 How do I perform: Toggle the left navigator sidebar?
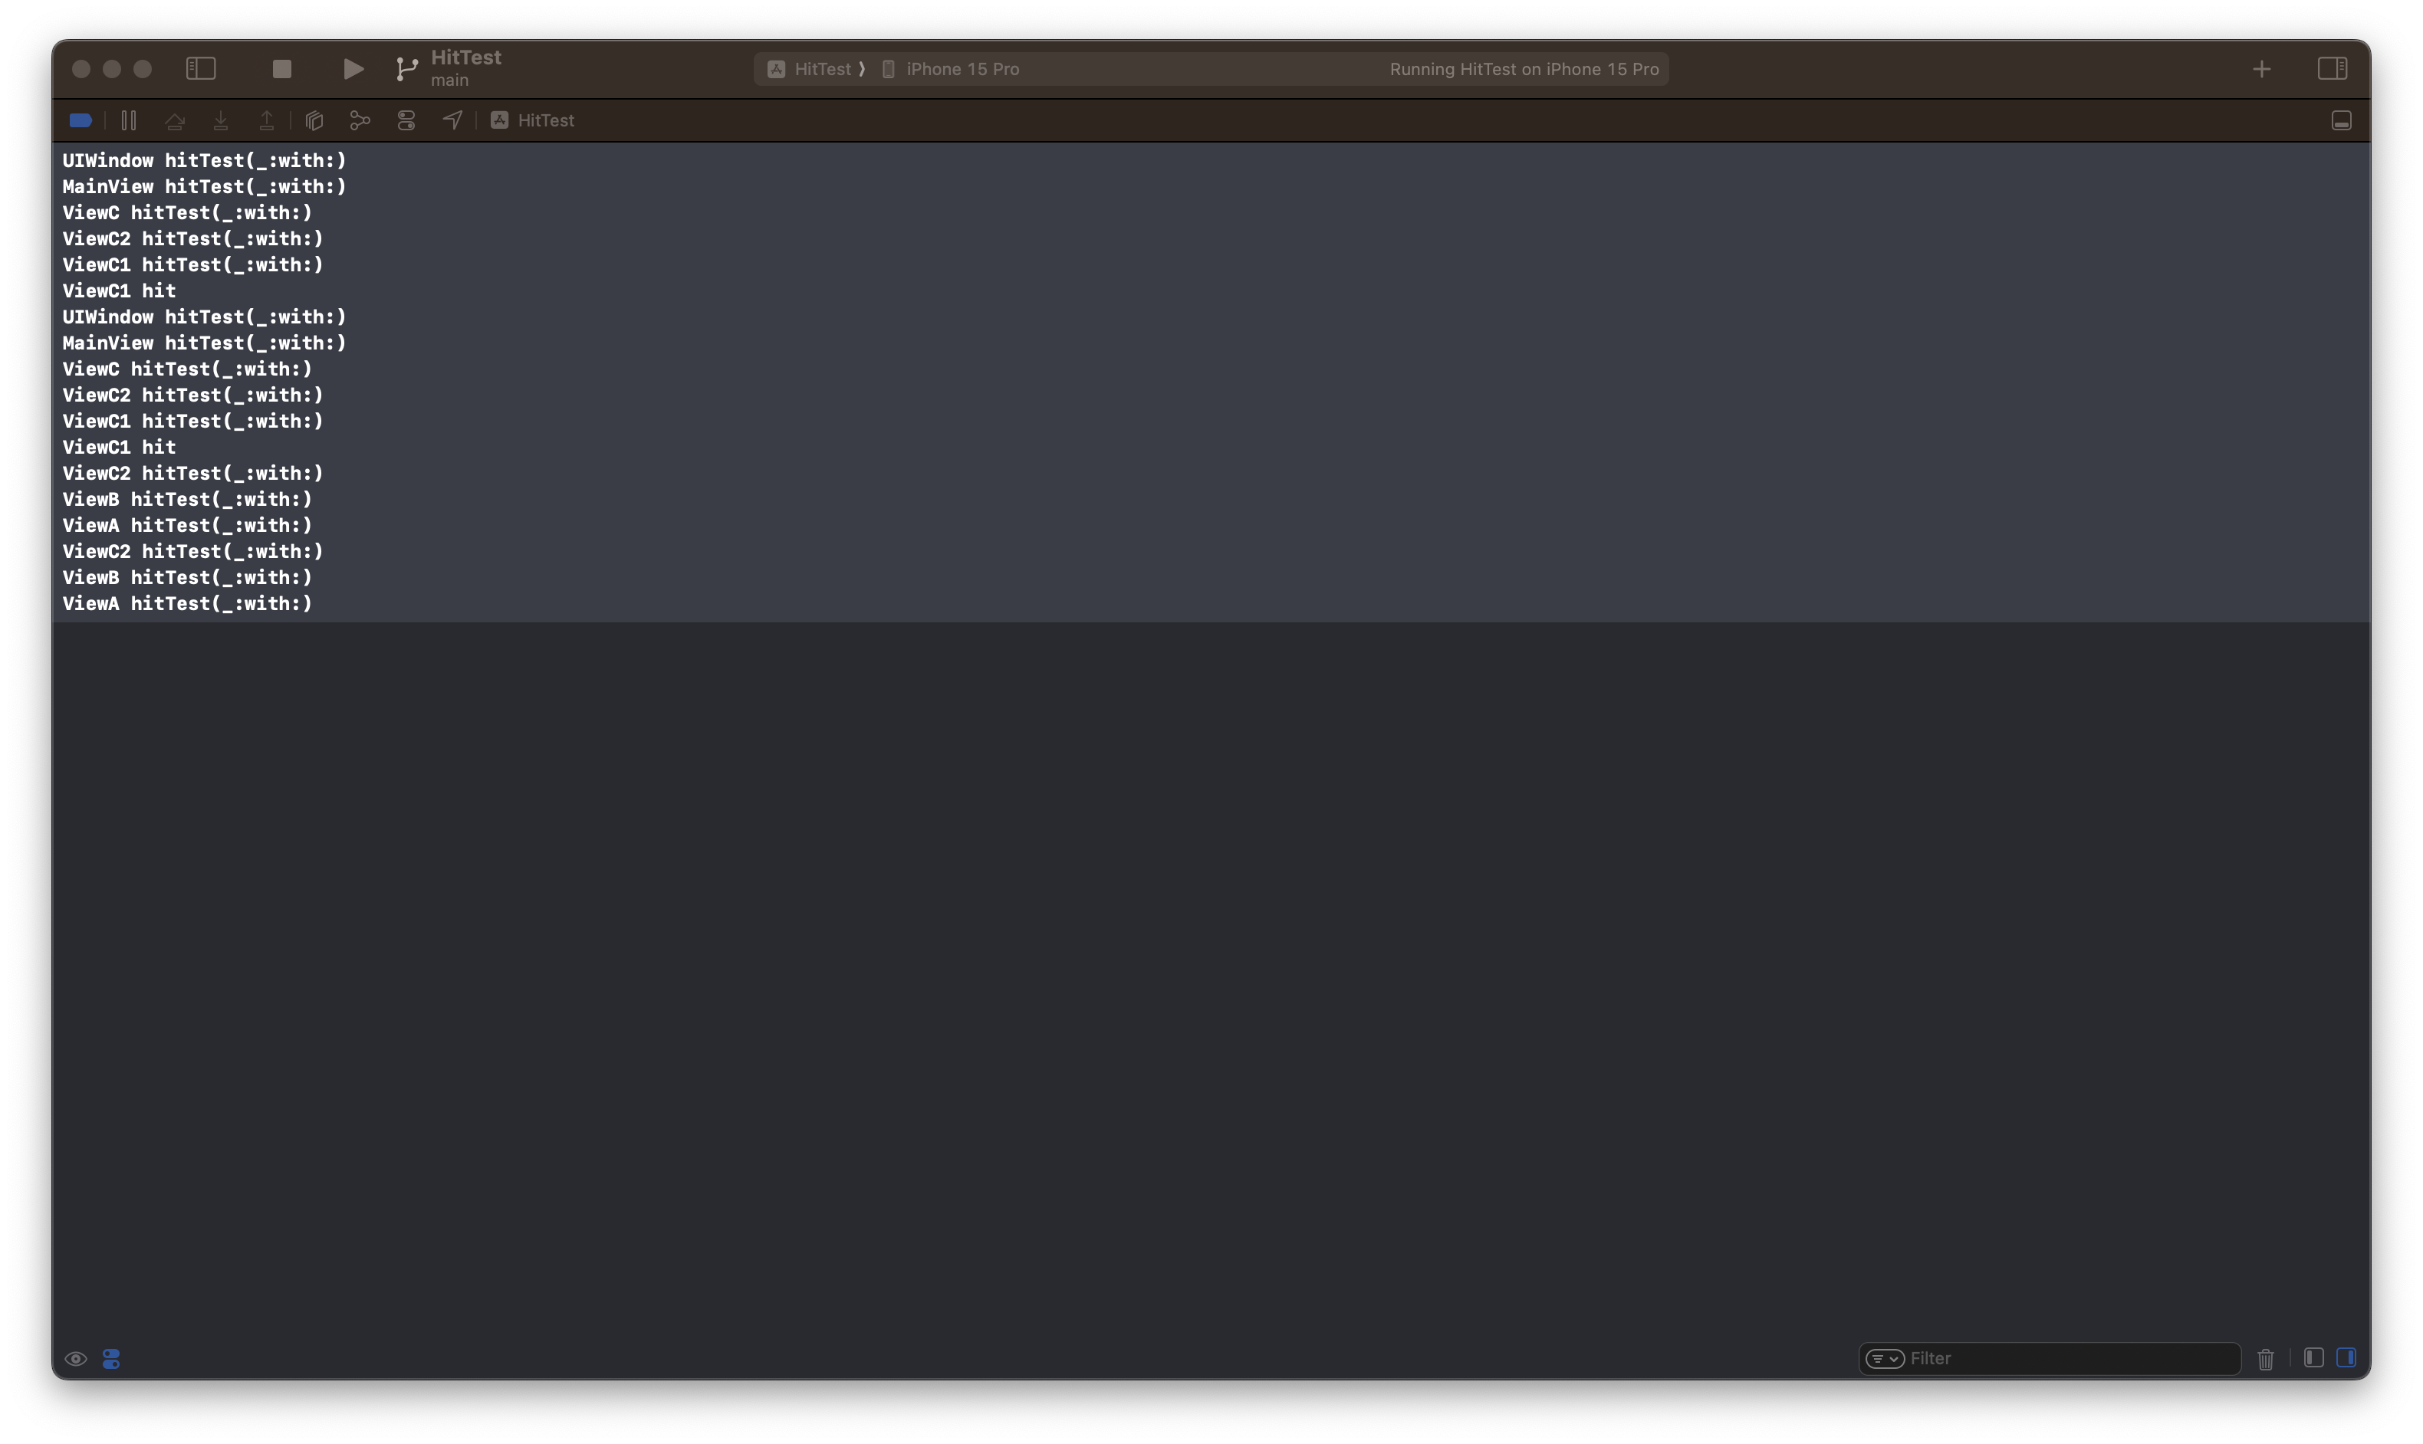201,69
